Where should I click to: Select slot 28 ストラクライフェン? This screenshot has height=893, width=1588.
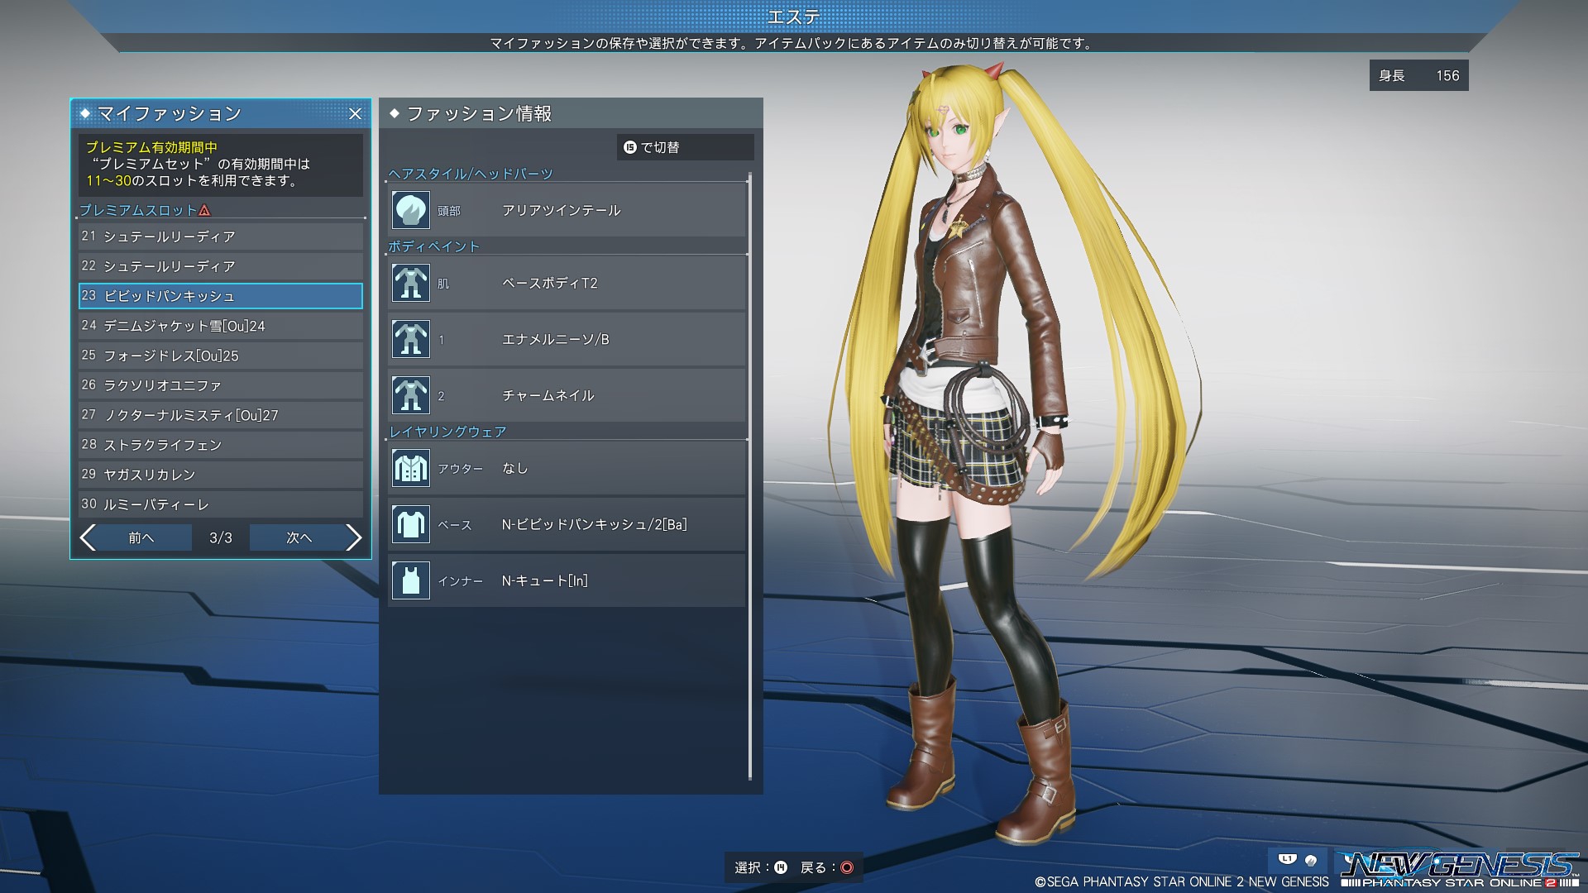click(x=221, y=445)
